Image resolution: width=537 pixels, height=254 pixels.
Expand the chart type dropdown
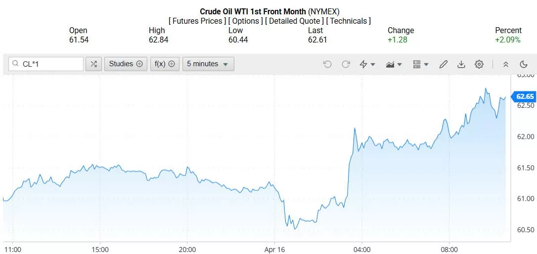[394, 64]
